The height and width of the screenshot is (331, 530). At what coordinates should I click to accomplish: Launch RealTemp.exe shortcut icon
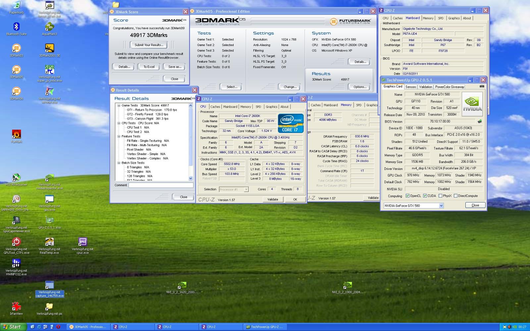click(x=49, y=242)
